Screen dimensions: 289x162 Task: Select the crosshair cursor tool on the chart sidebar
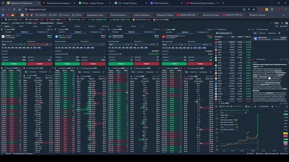coord(217,111)
